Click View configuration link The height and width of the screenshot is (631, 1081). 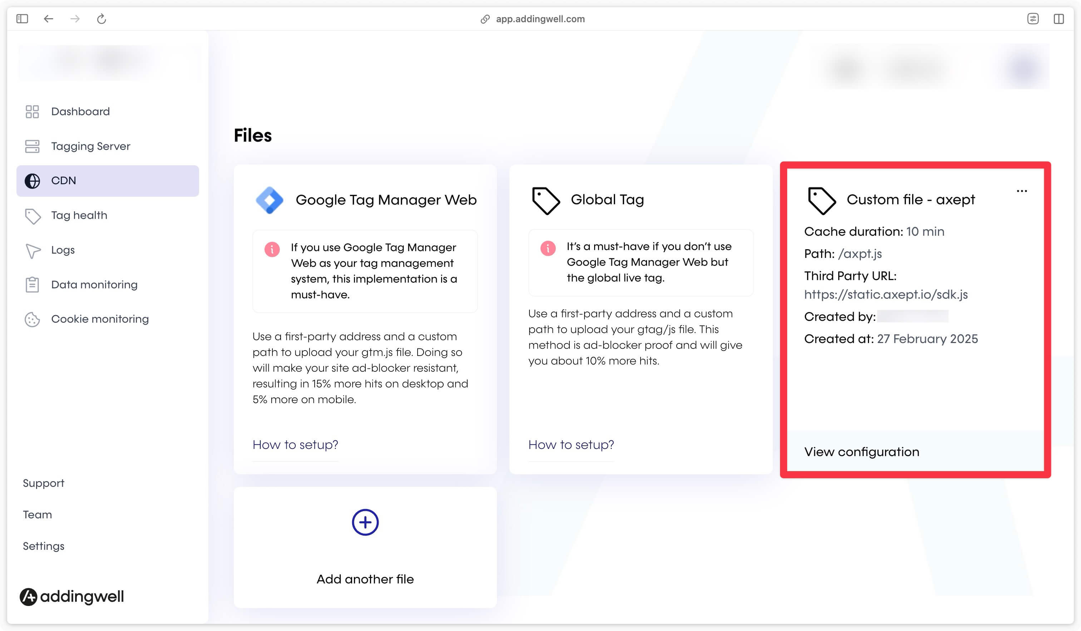click(x=861, y=451)
